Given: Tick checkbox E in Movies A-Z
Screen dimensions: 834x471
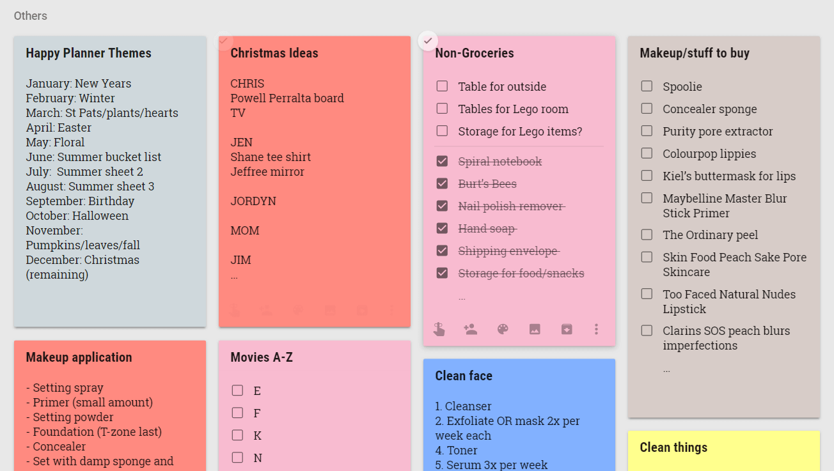Looking at the screenshot, I should (237, 390).
